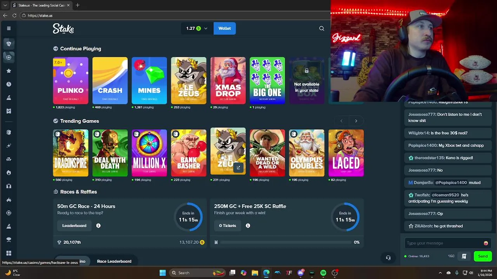Click info icon next to 0 Tickets
497x279 pixels.
pos(248,226)
